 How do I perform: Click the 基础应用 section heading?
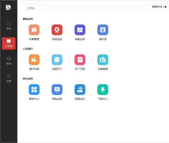click(28, 19)
